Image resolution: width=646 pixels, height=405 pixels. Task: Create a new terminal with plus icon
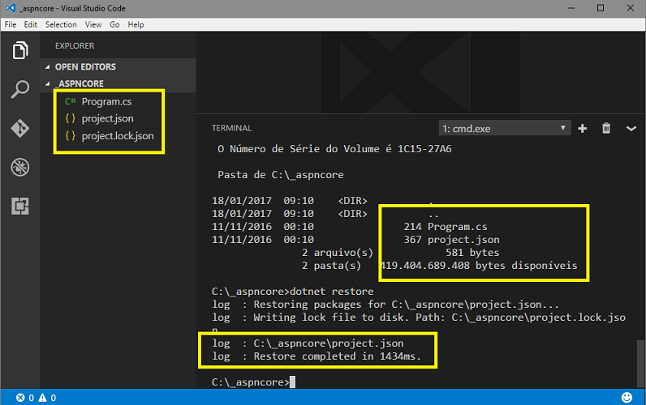pos(582,129)
